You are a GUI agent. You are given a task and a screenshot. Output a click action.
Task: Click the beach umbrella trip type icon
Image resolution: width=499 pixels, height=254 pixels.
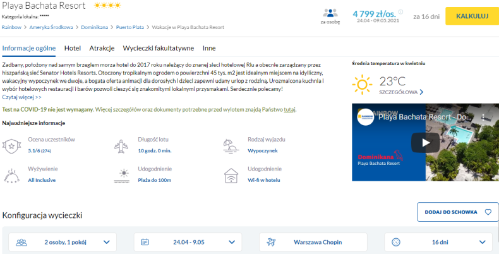(231, 147)
